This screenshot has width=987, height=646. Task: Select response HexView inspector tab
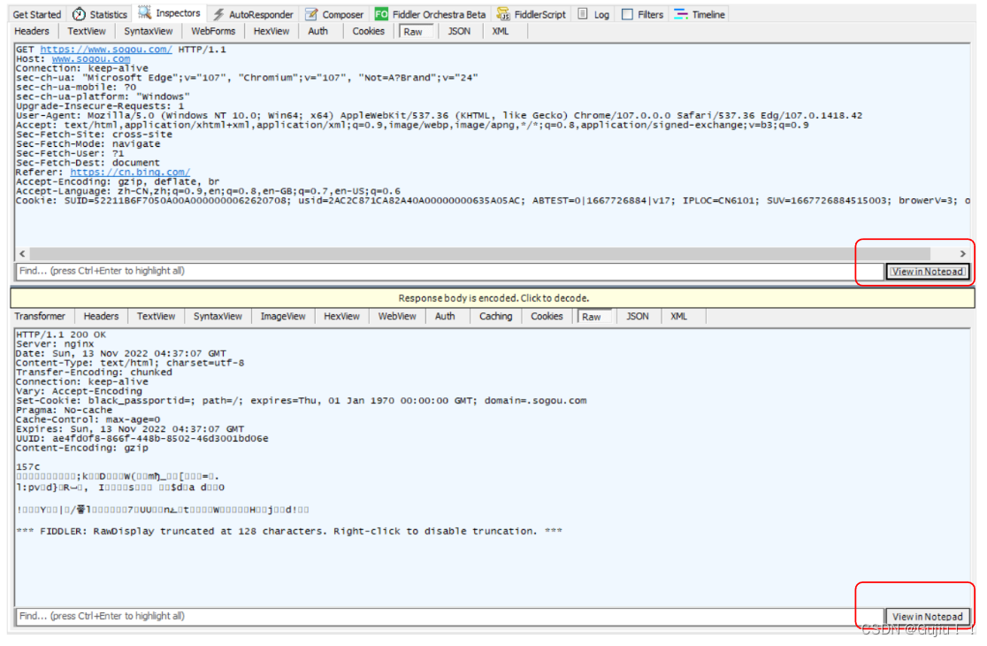[341, 316]
